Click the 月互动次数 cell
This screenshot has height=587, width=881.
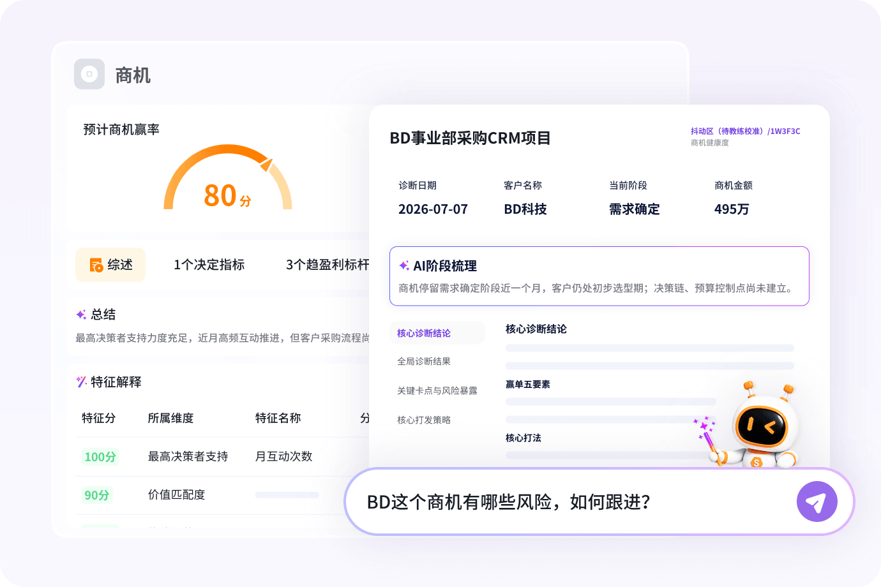point(284,456)
